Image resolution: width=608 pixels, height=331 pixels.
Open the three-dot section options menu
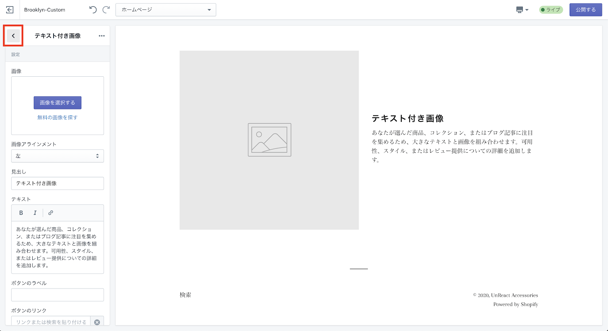(101, 36)
